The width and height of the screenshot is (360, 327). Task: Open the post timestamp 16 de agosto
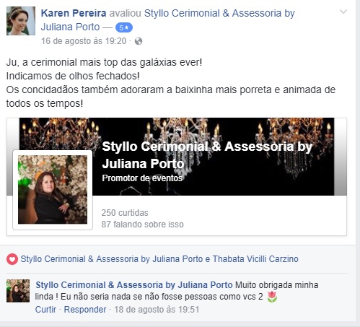(84, 41)
